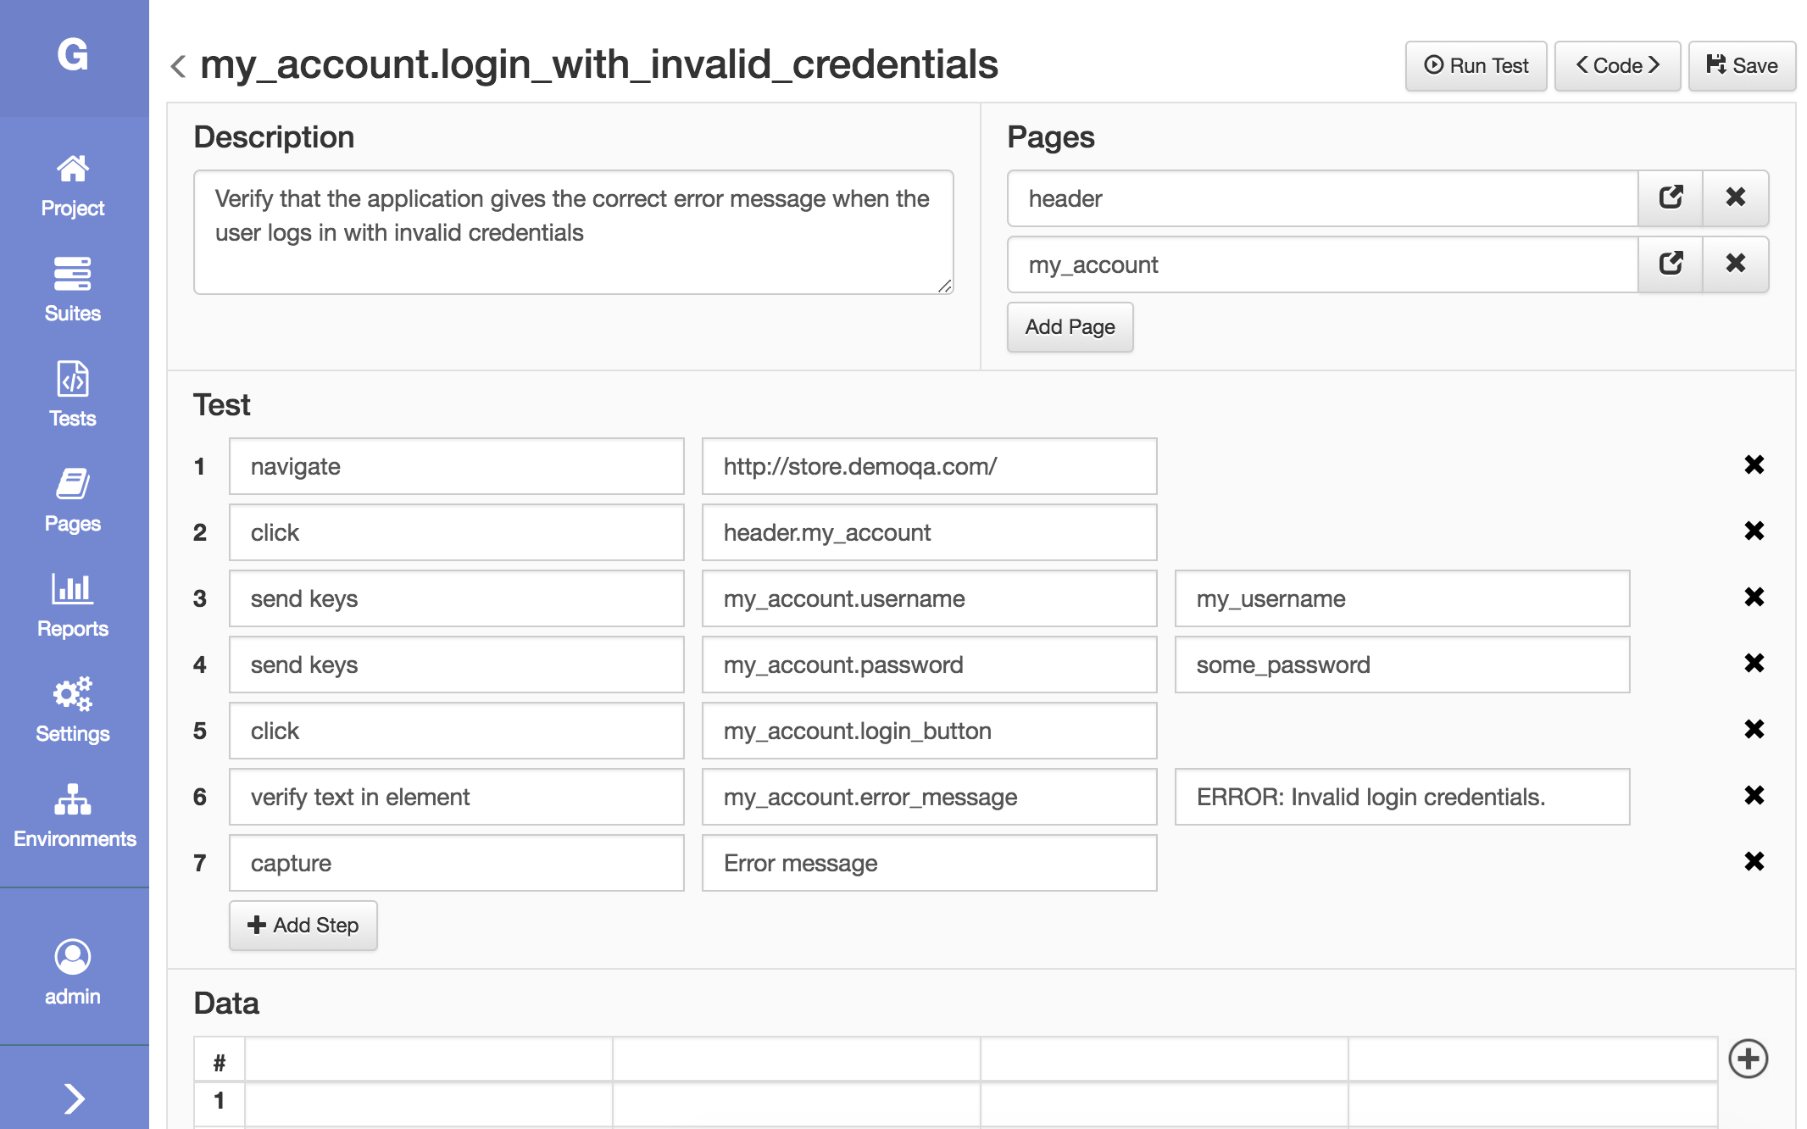Save the test with Save button

coord(1742,66)
